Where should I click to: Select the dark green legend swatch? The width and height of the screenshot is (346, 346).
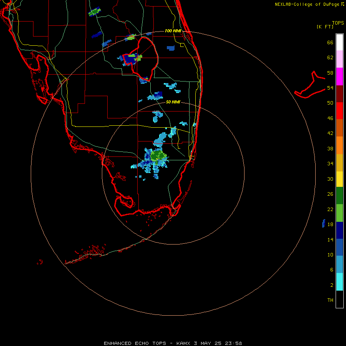pyautogui.click(x=339, y=196)
